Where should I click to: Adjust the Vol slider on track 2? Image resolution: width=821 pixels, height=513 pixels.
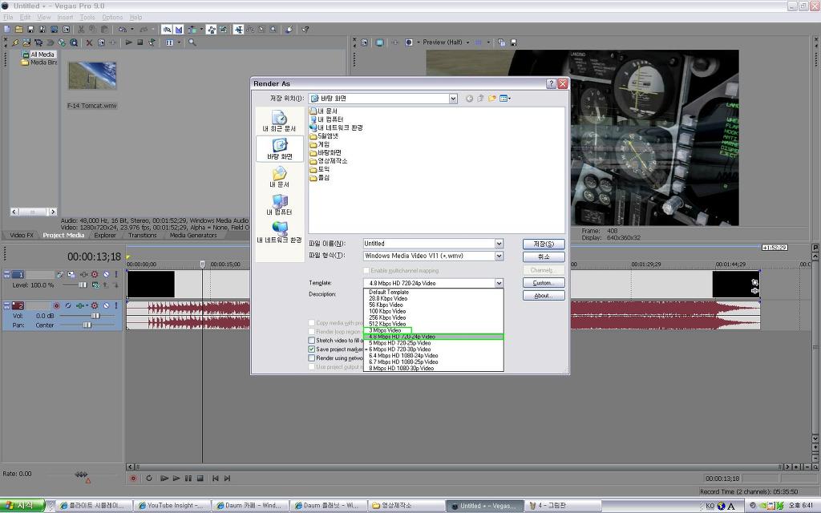click(95, 316)
